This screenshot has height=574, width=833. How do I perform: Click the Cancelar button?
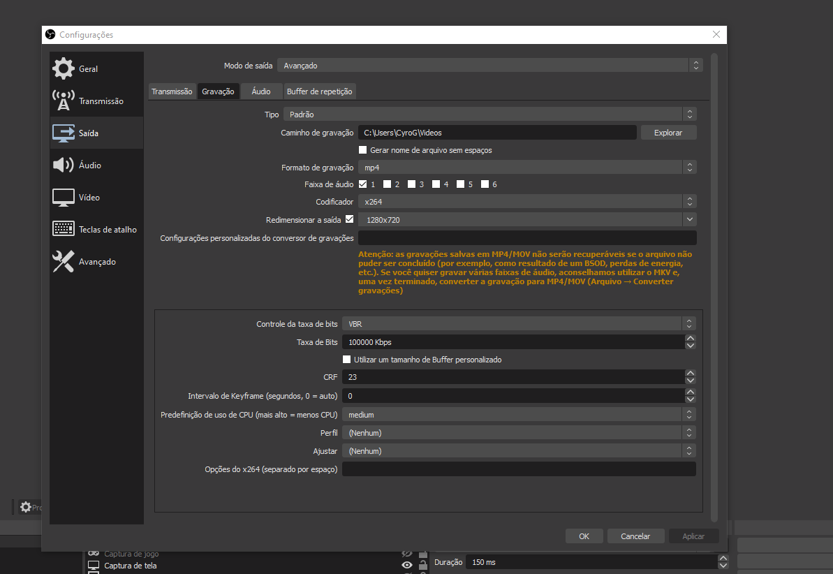[635, 536]
